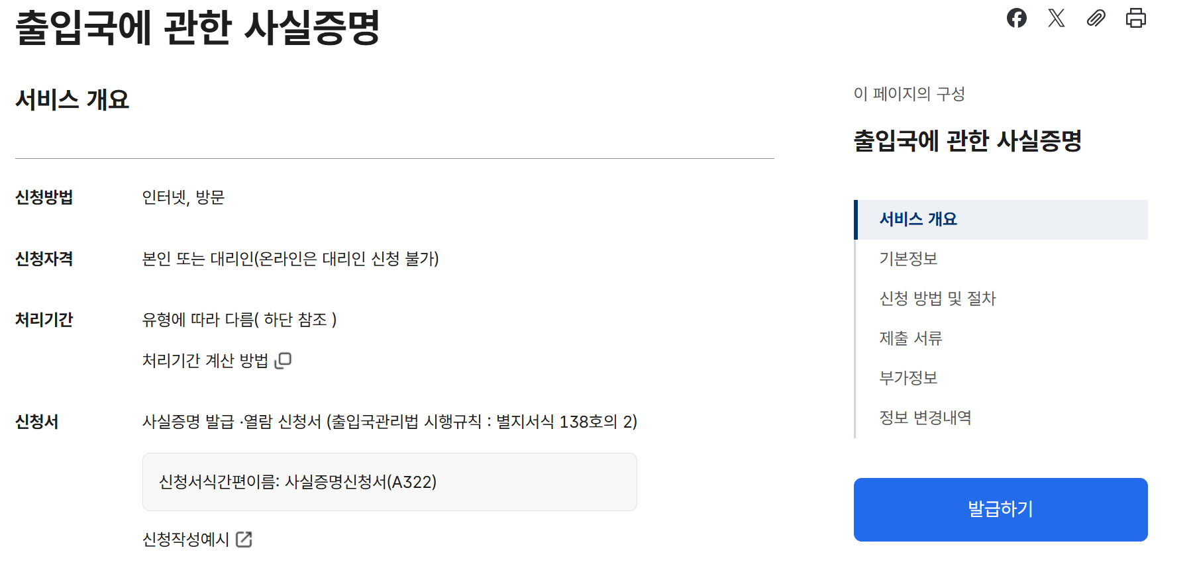Image resolution: width=1193 pixels, height=570 pixels.
Task: Copy page link with paperclip icon
Action: coord(1096,18)
